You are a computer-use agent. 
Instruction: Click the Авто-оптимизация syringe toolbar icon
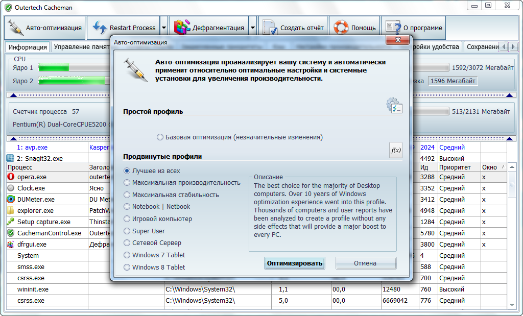click(x=15, y=28)
